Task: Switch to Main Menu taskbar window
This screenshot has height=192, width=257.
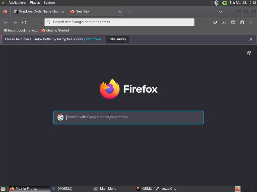Action: tap(114, 189)
